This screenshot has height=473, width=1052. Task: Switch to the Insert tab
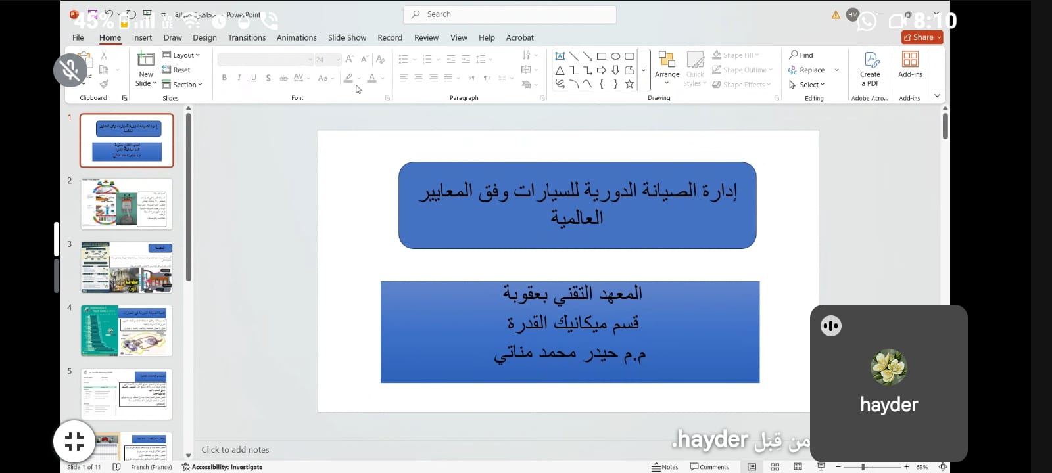142,38
